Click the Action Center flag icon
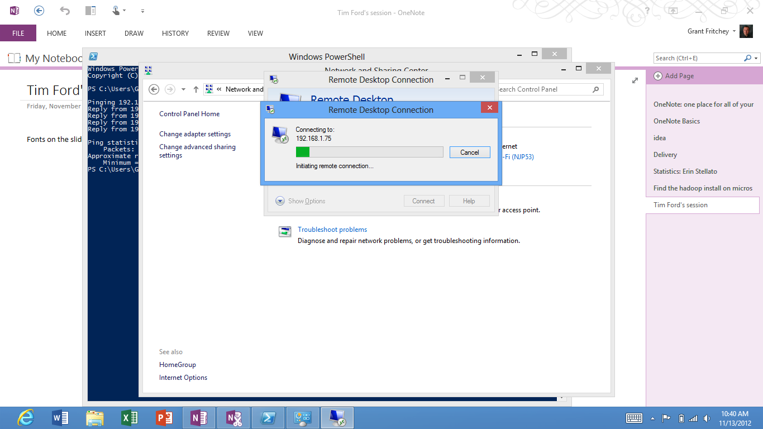 tap(666, 418)
